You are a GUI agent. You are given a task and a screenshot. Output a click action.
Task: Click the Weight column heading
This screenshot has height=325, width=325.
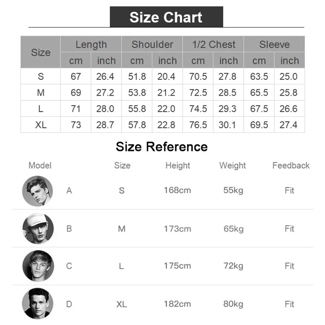[x=232, y=165]
